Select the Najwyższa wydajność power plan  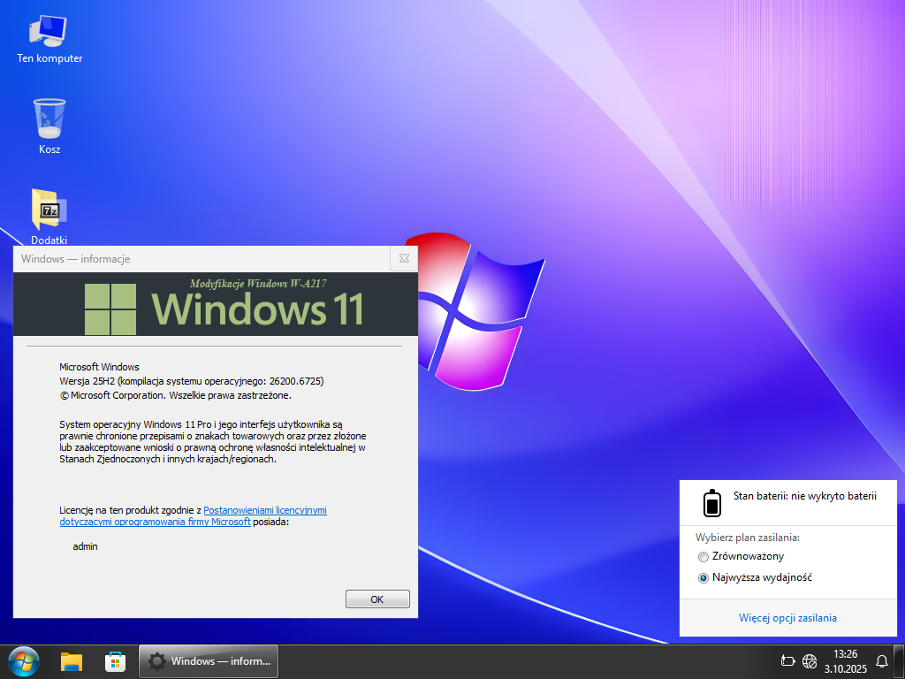coord(703,578)
